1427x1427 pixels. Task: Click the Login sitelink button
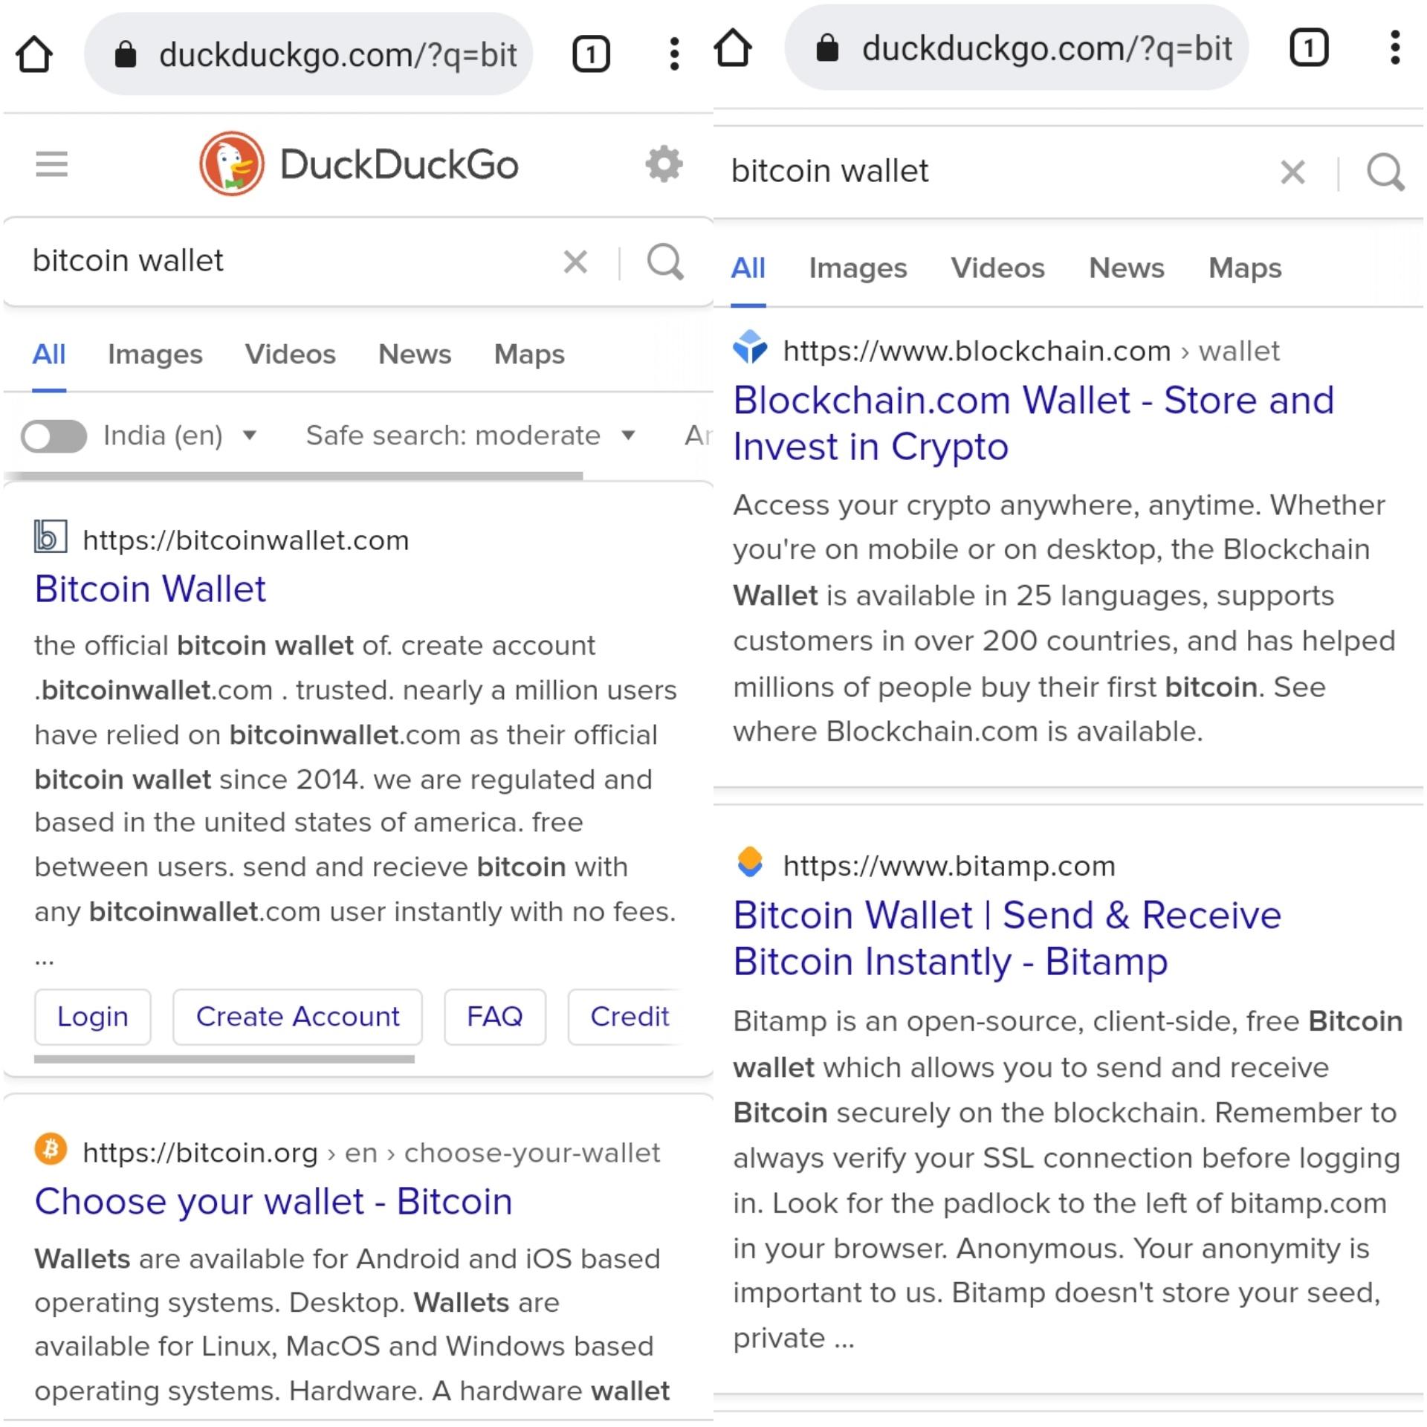pyautogui.click(x=93, y=1016)
